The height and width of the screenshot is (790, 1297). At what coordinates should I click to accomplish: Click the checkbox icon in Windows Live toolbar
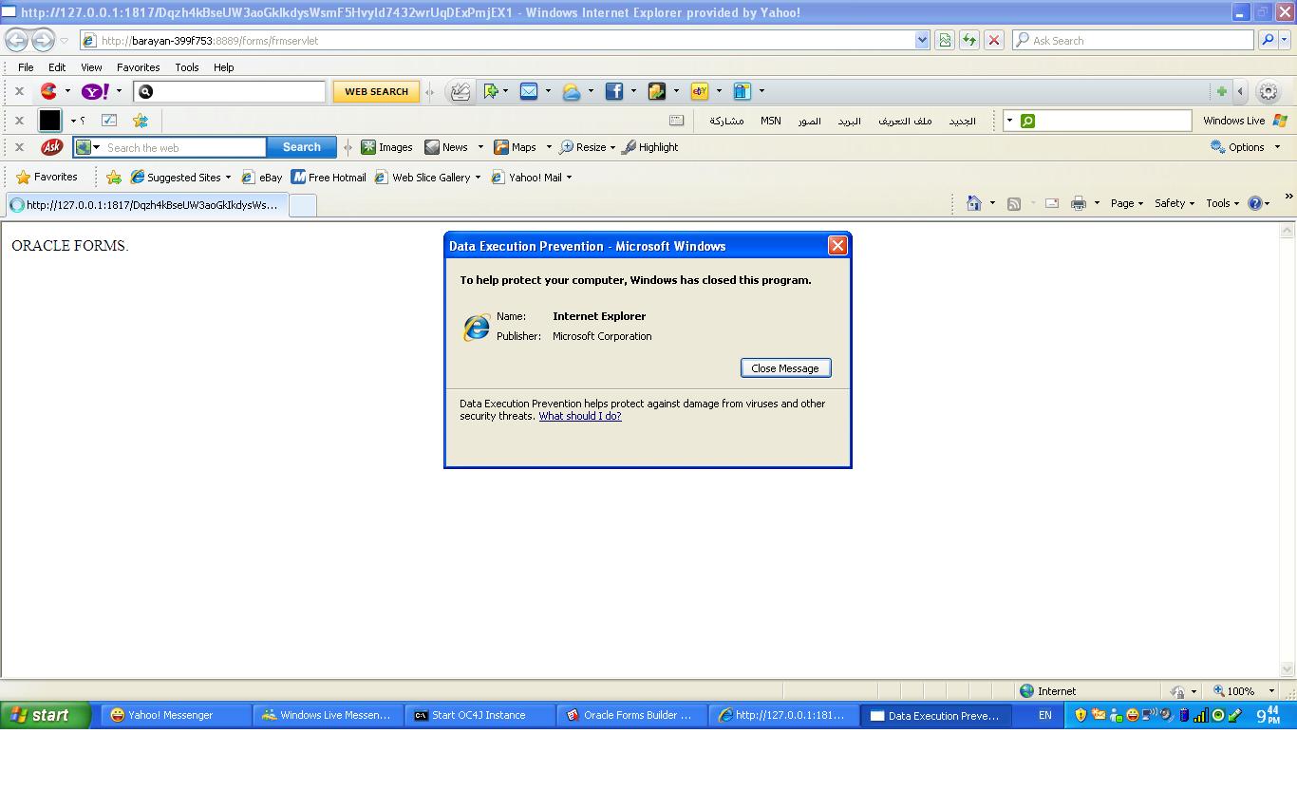[x=109, y=121]
